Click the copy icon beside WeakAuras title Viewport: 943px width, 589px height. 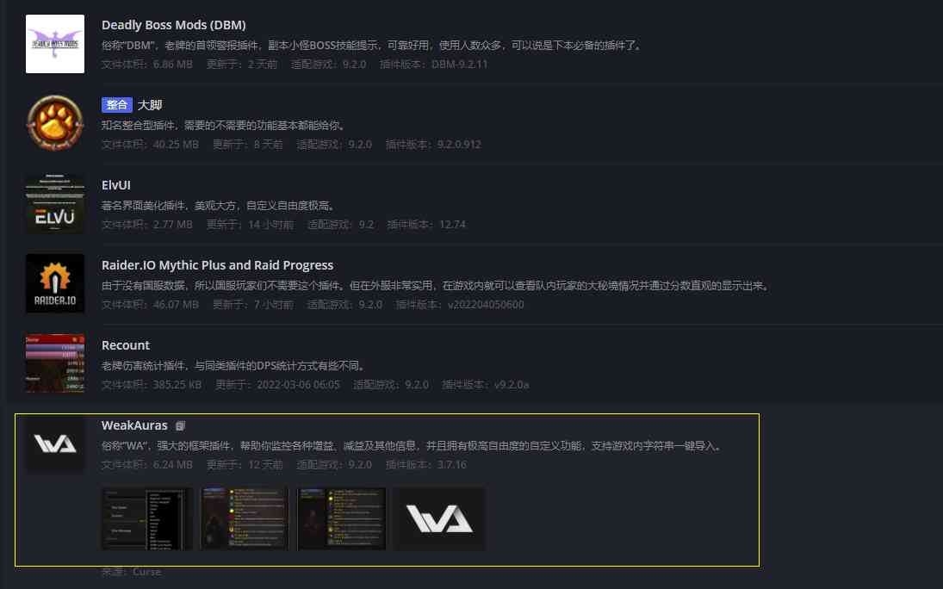point(181,426)
